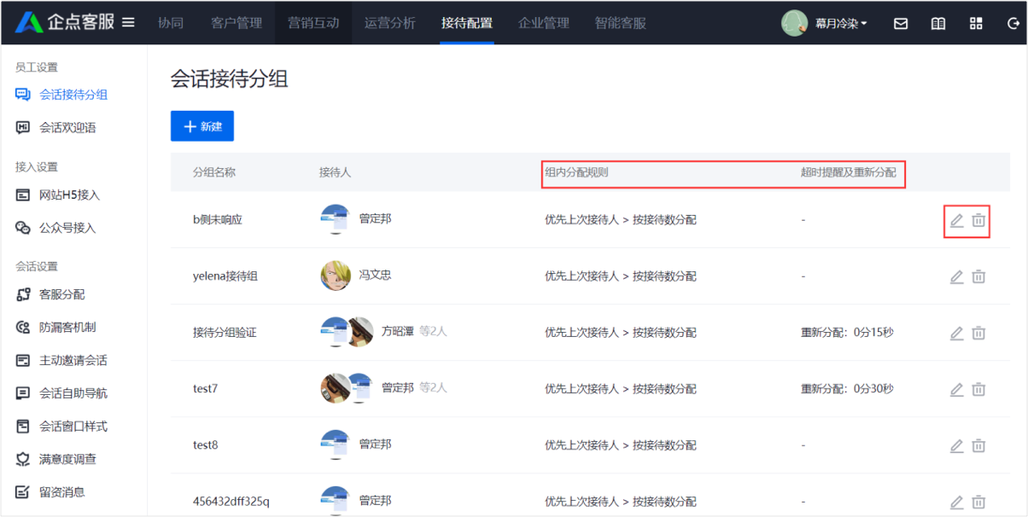Click group name test8
This screenshot has height=517, width=1028.
(x=205, y=444)
